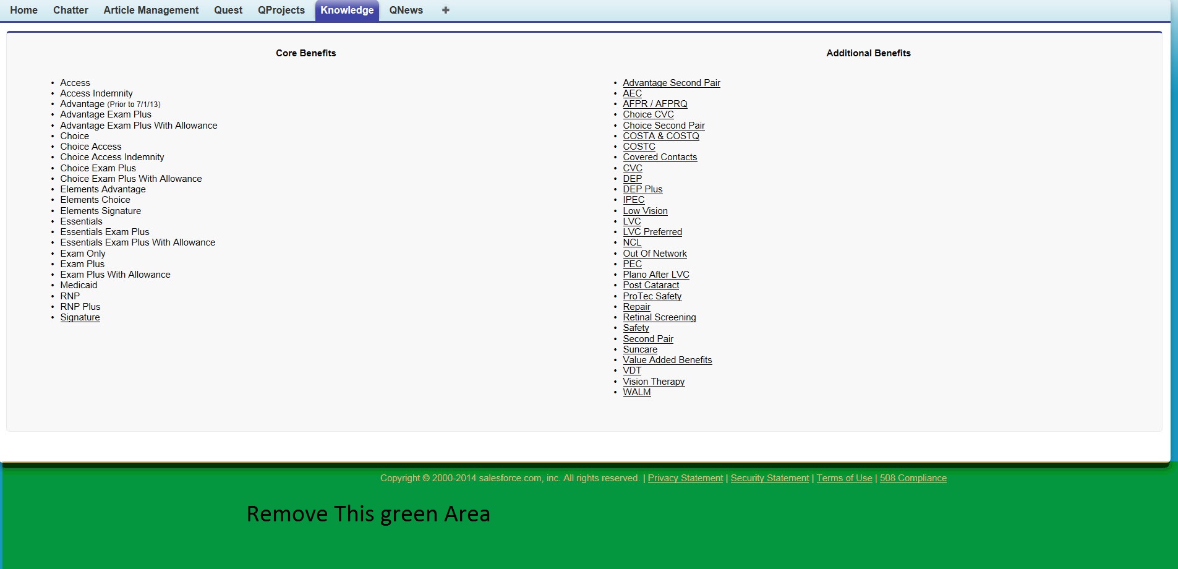
Task: Switch to the Home tab
Action: pos(23,10)
